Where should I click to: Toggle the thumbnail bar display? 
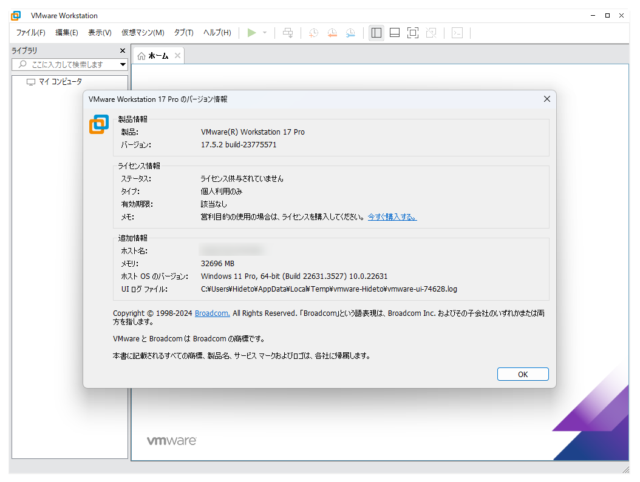(394, 33)
